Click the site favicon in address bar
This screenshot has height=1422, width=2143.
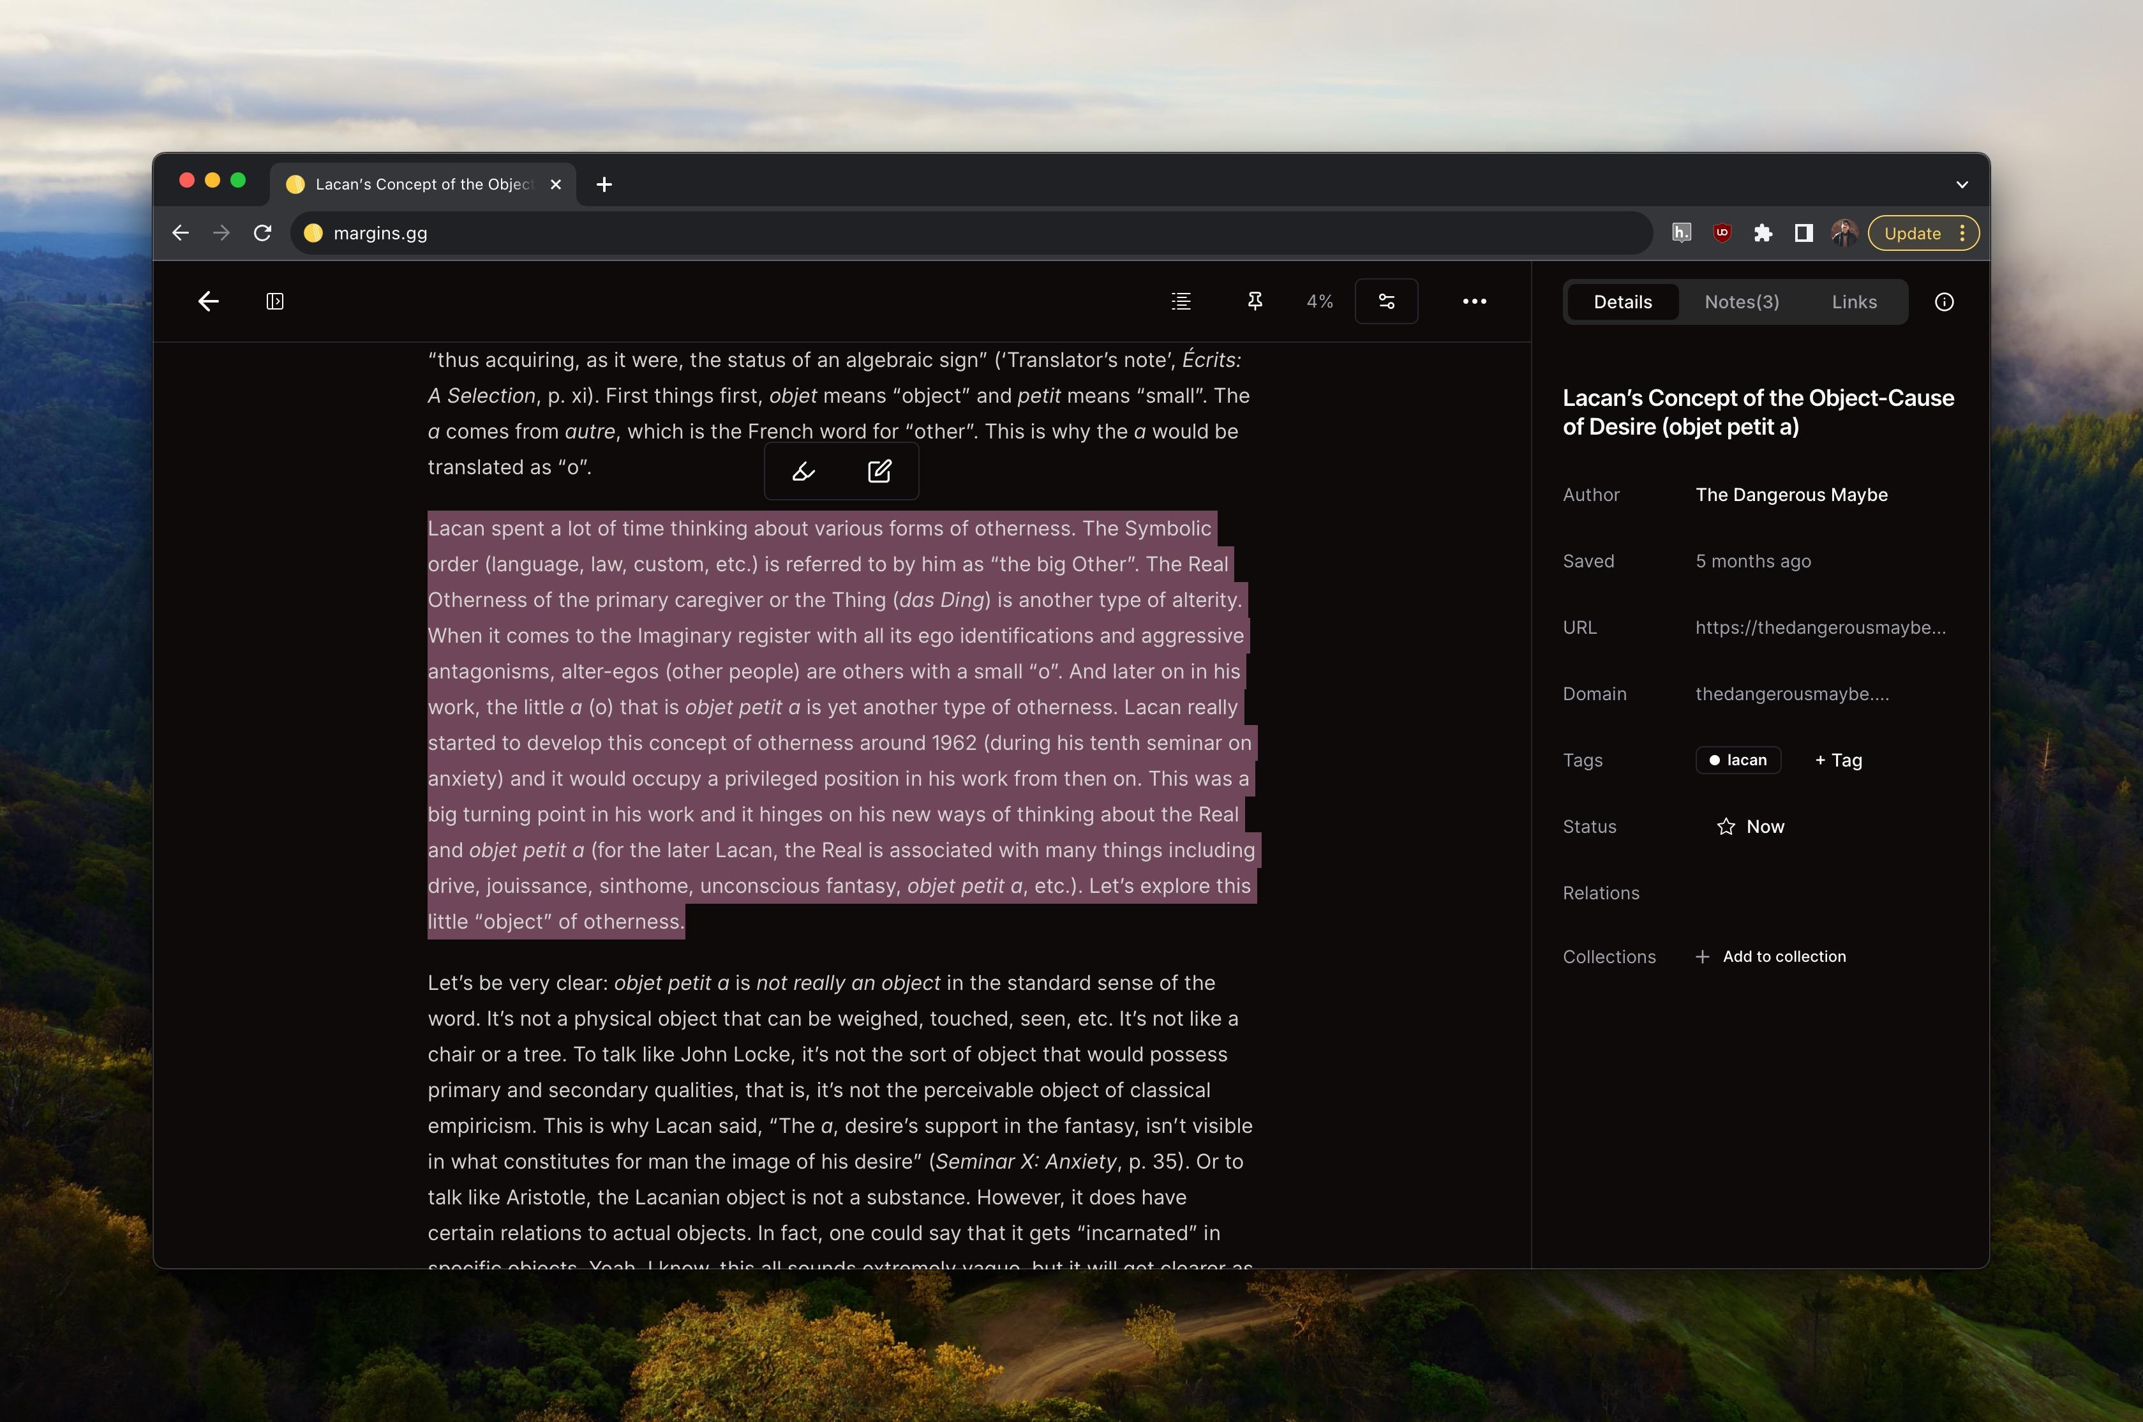(313, 233)
